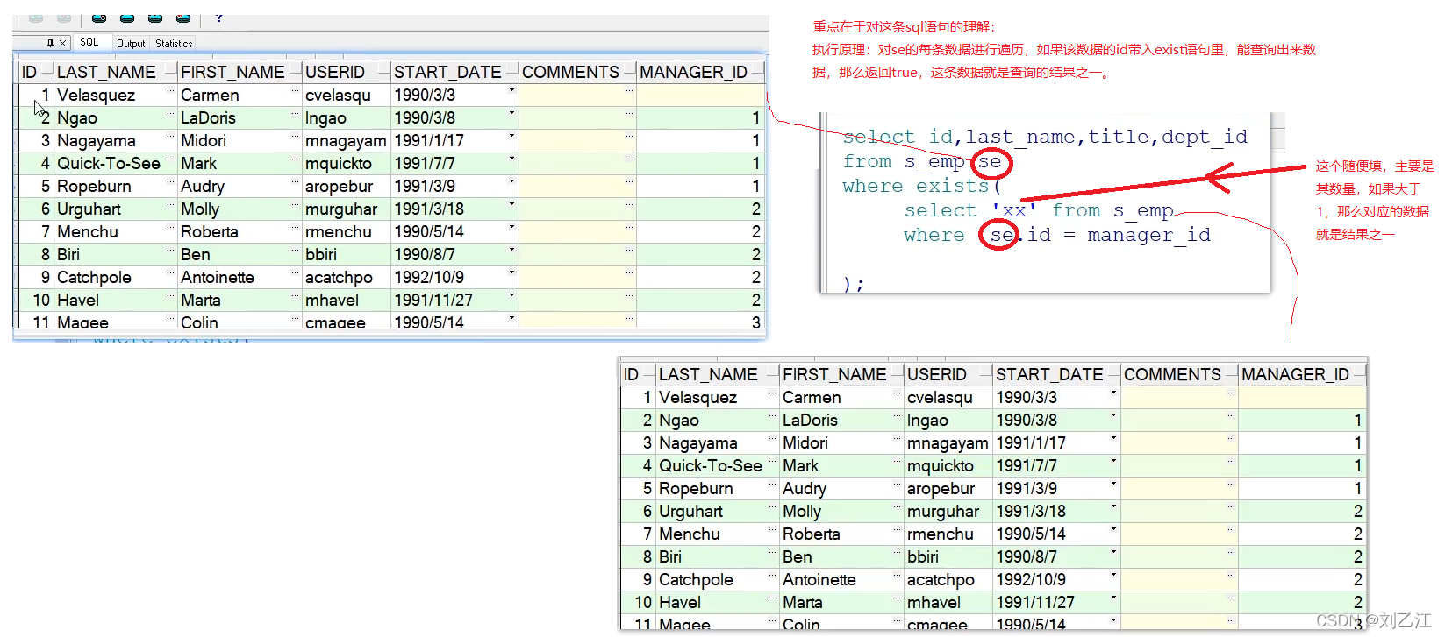
Task: Select the Havel cell in upper grid
Action: [116, 300]
